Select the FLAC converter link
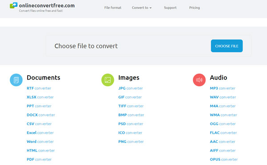 pyautogui.click(x=223, y=133)
